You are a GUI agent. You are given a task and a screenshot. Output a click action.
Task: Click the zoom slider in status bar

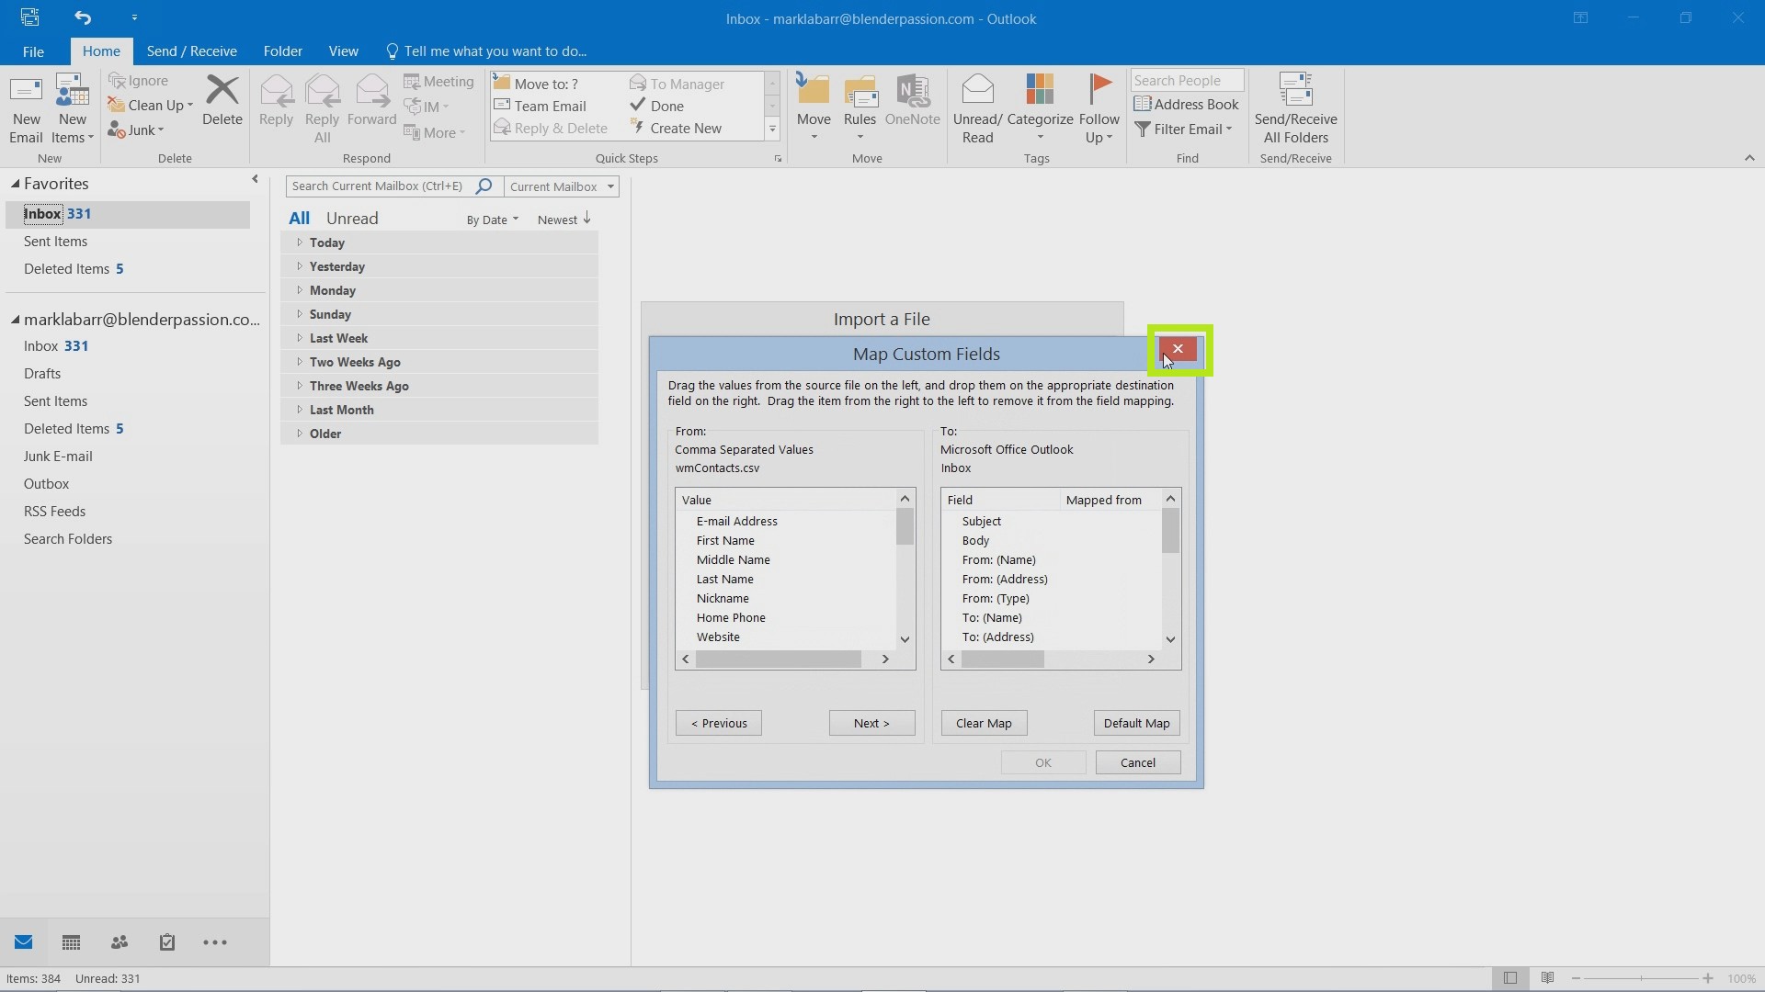click(x=1641, y=978)
